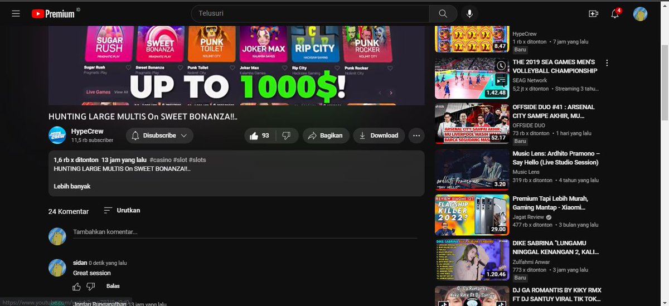Open Music Lens Ardhito Pramono thumbnail
669x306 pixels.
pyautogui.click(x=472, y=169)
